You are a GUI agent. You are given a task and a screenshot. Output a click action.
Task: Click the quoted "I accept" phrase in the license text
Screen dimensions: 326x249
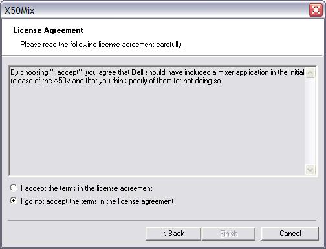(67, 72)
